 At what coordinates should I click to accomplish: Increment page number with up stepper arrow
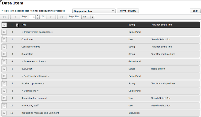(x=38, y=16)
